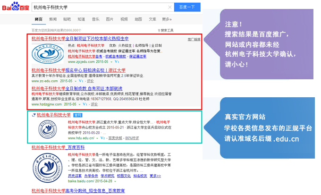Viewport: 321px width, 195px height.
Task: Click 评价 link beside www.hzdzgjnw.com
Action: coord(94,104)
